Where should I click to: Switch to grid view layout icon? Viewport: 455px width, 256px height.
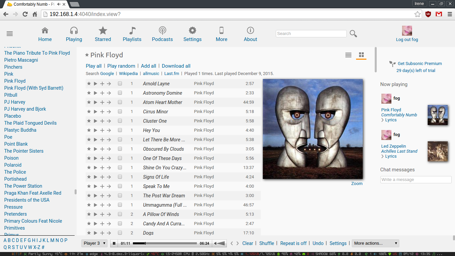(x=361, y=55)
